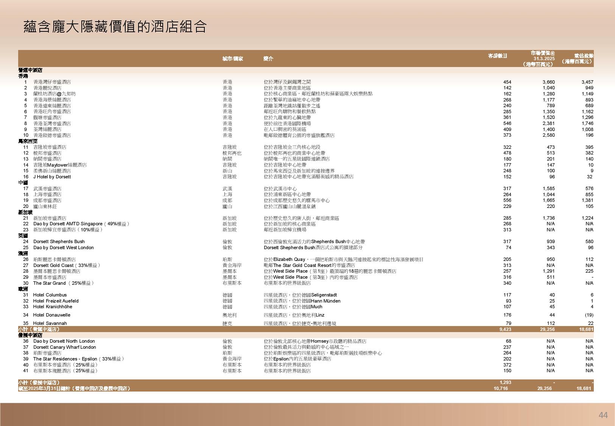Click the 小計（營運中酒店）subtotal row label

click(x=39, y=329)
